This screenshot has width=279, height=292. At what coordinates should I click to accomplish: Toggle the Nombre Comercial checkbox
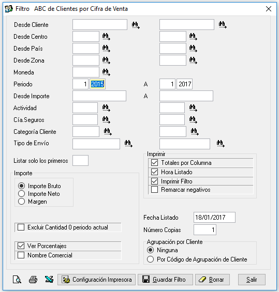(x=21, y=255)
